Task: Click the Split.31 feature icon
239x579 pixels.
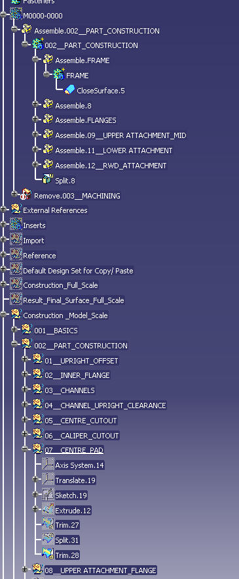Action: (x=48, y=540)
